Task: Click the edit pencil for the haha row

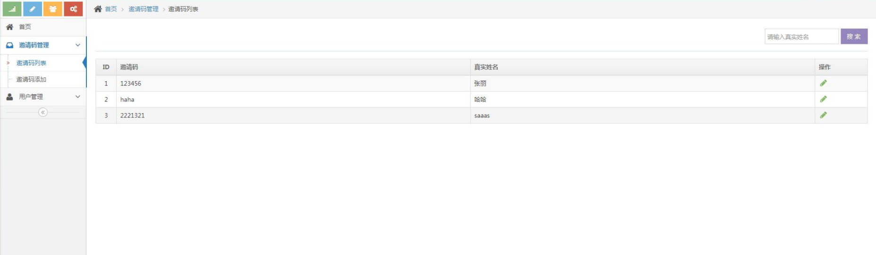Action: [823, 99]
